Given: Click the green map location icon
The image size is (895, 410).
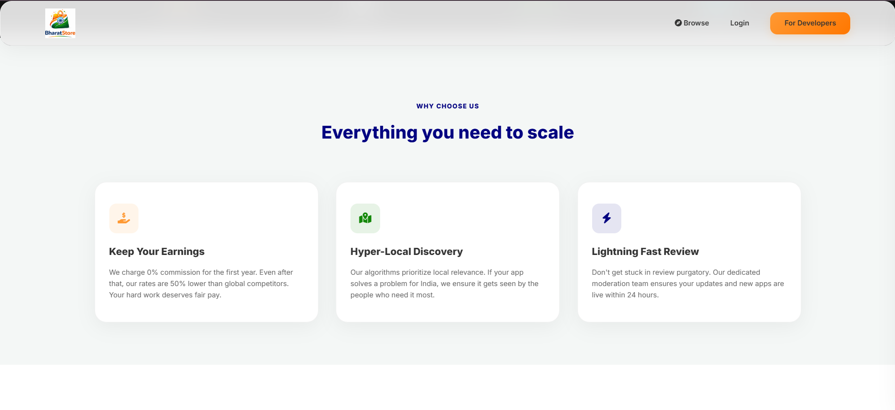Looking at the screenshot, I should coord(365,218).
